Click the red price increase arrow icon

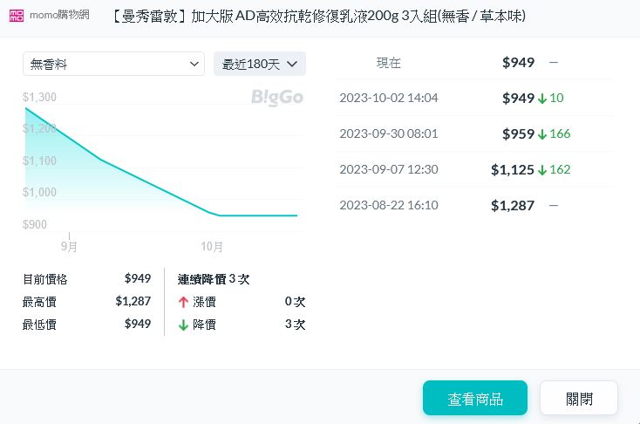tap(183, 302)
